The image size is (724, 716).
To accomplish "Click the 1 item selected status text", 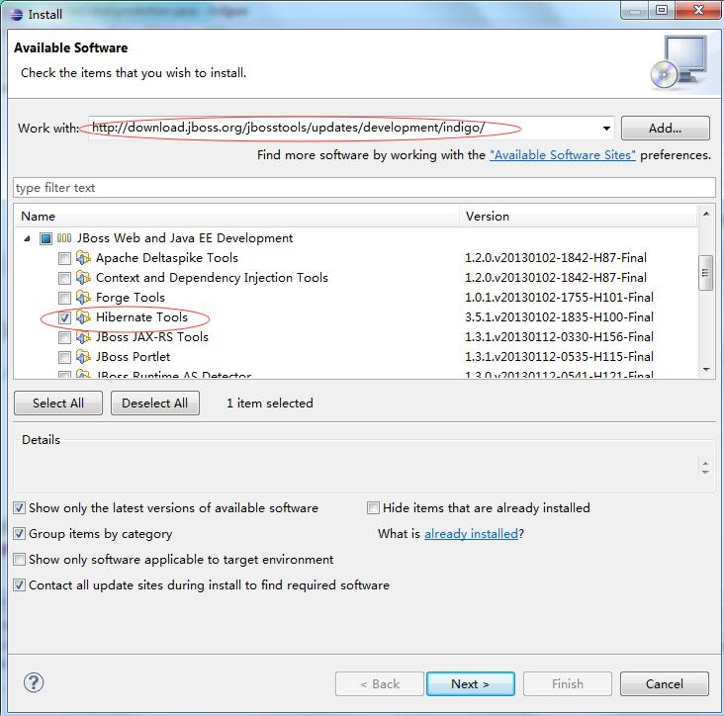I will [x=270, y=403].
